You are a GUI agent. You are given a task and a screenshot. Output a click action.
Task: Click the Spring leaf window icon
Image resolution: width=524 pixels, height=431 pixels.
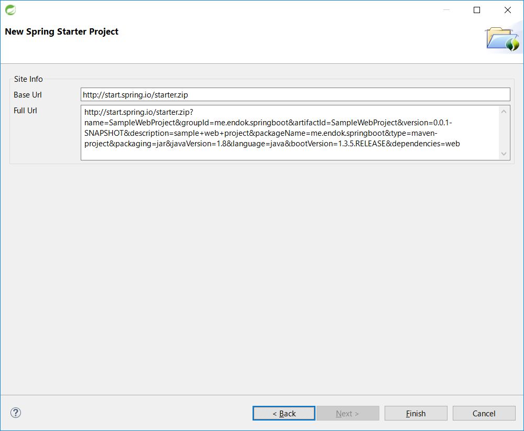pyautogui.click(x=10, y=10)
